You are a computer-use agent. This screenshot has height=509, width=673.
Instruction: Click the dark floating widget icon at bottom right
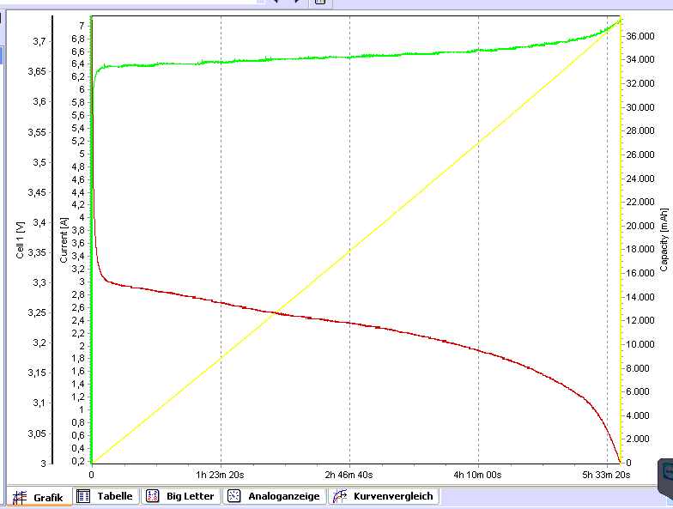coord(664,475)
